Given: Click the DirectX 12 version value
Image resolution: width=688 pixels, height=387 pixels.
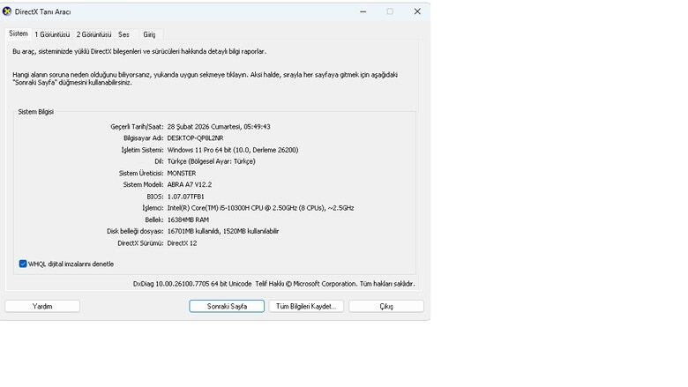Looking at the screenshot, I should pyautogui.click(x=182, y=242).
